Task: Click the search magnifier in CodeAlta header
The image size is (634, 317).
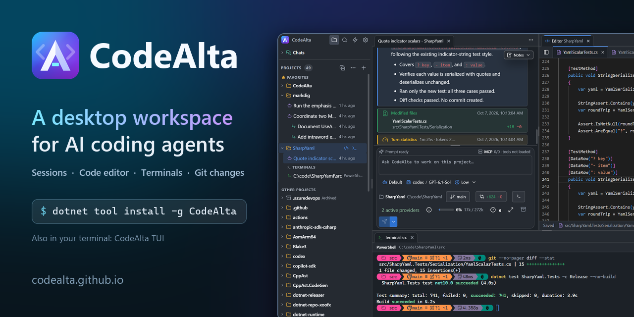Action: (345, 40)
